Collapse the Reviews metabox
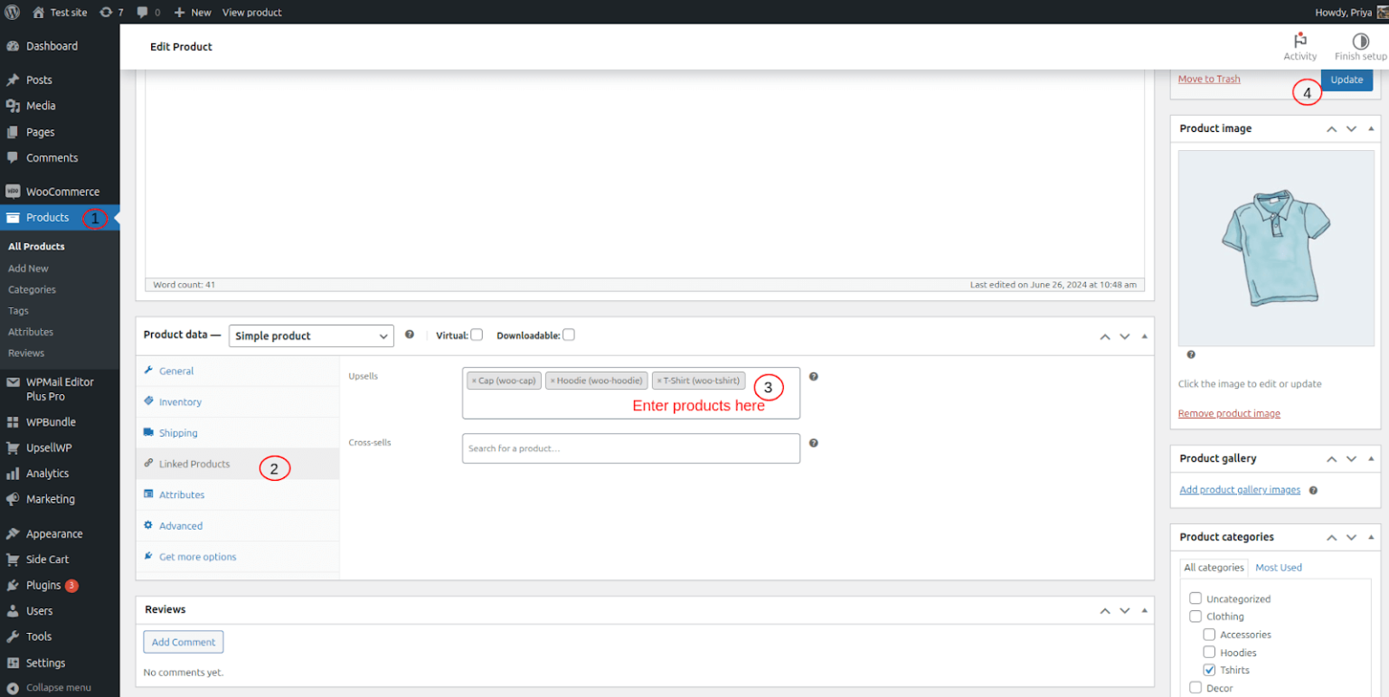 [x=1145, y=608]
